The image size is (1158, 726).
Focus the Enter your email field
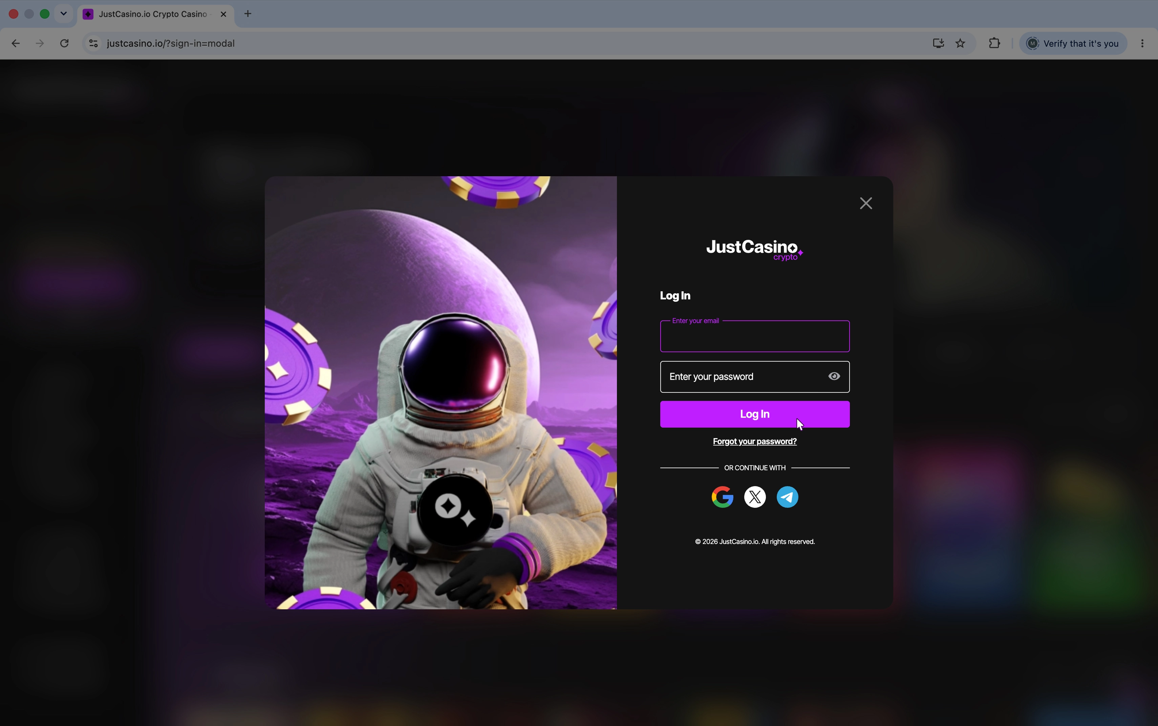(755, 336)
